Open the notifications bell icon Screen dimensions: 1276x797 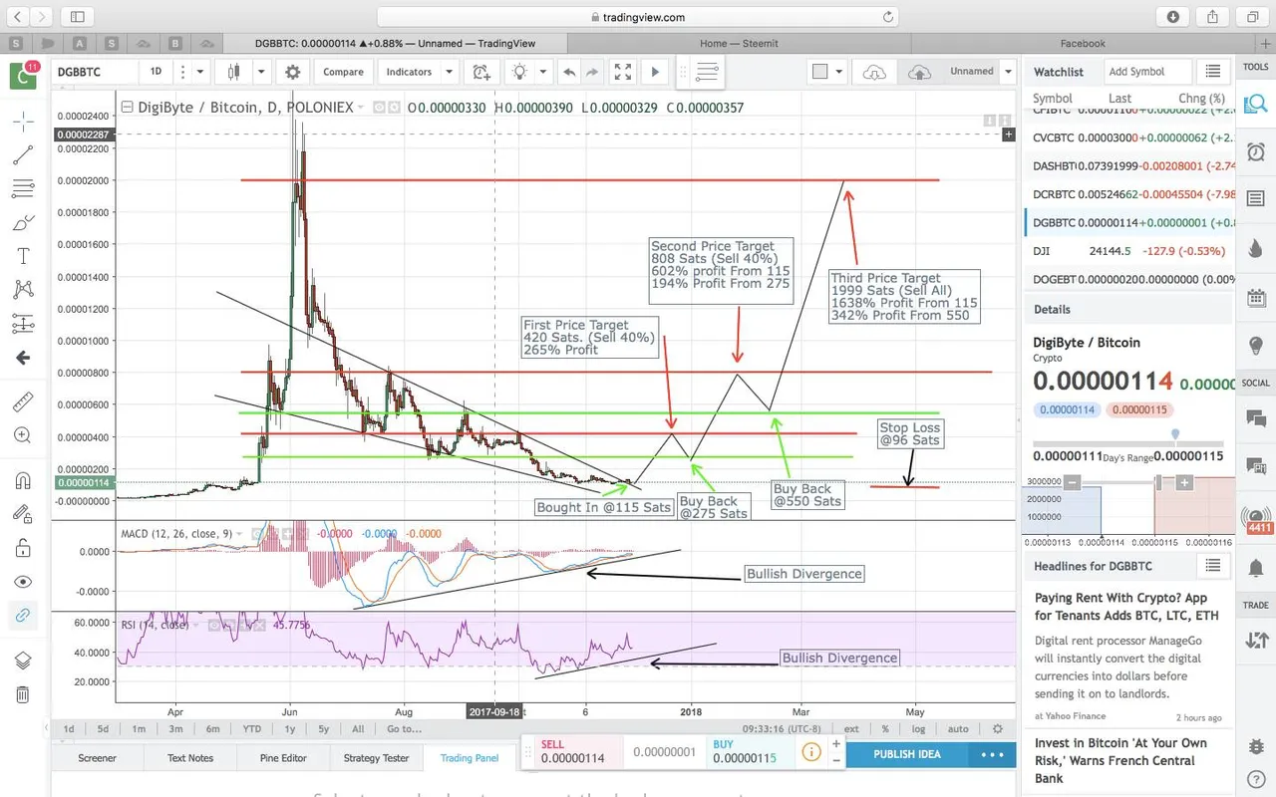coord(1256,568)
